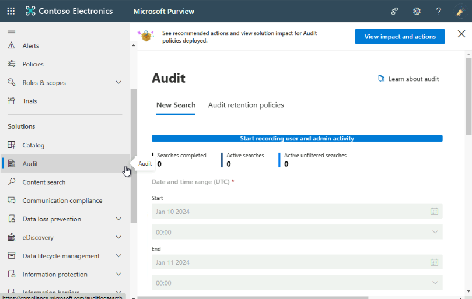
Task: Open the Learn about audit link
Action: 408,79
